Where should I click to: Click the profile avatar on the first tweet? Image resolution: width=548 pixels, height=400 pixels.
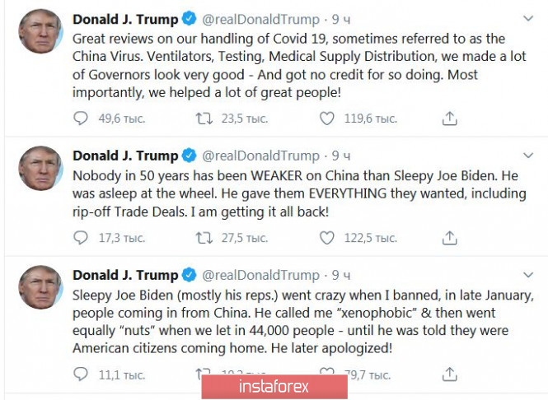click(40, 32)
